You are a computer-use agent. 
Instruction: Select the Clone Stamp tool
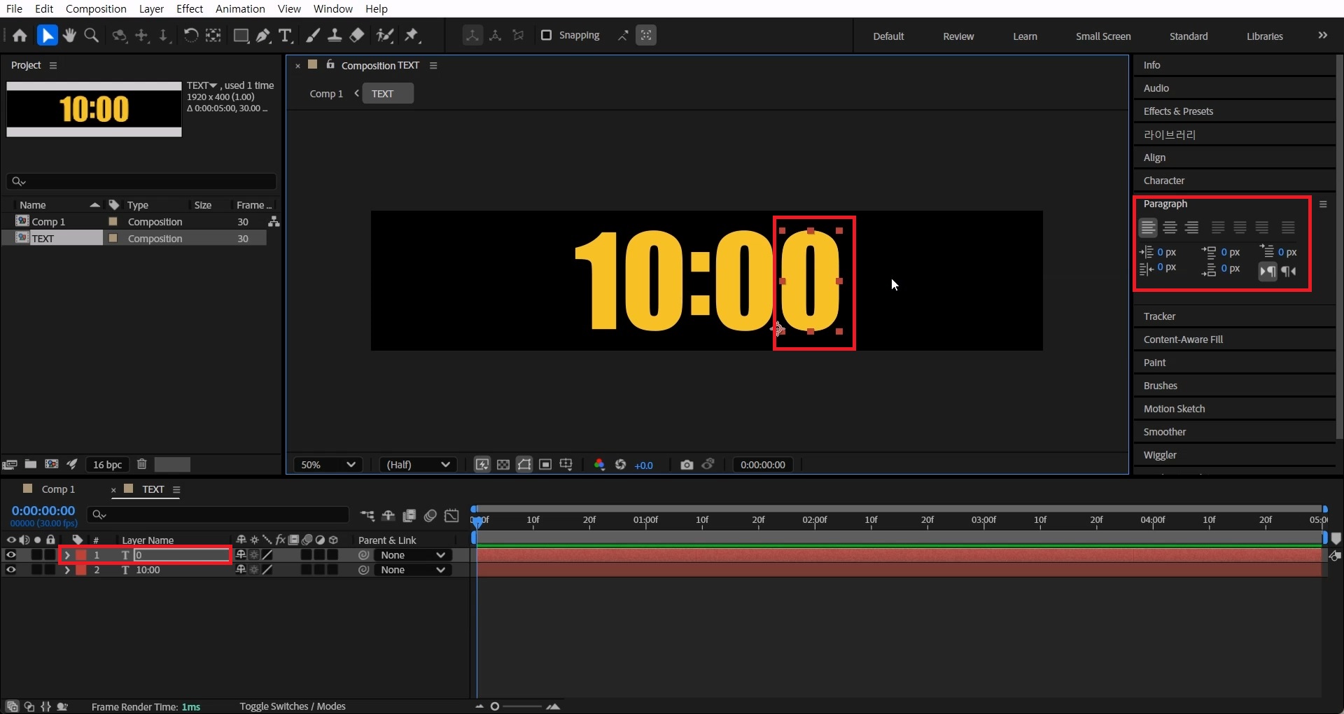(x=335, y=36)
